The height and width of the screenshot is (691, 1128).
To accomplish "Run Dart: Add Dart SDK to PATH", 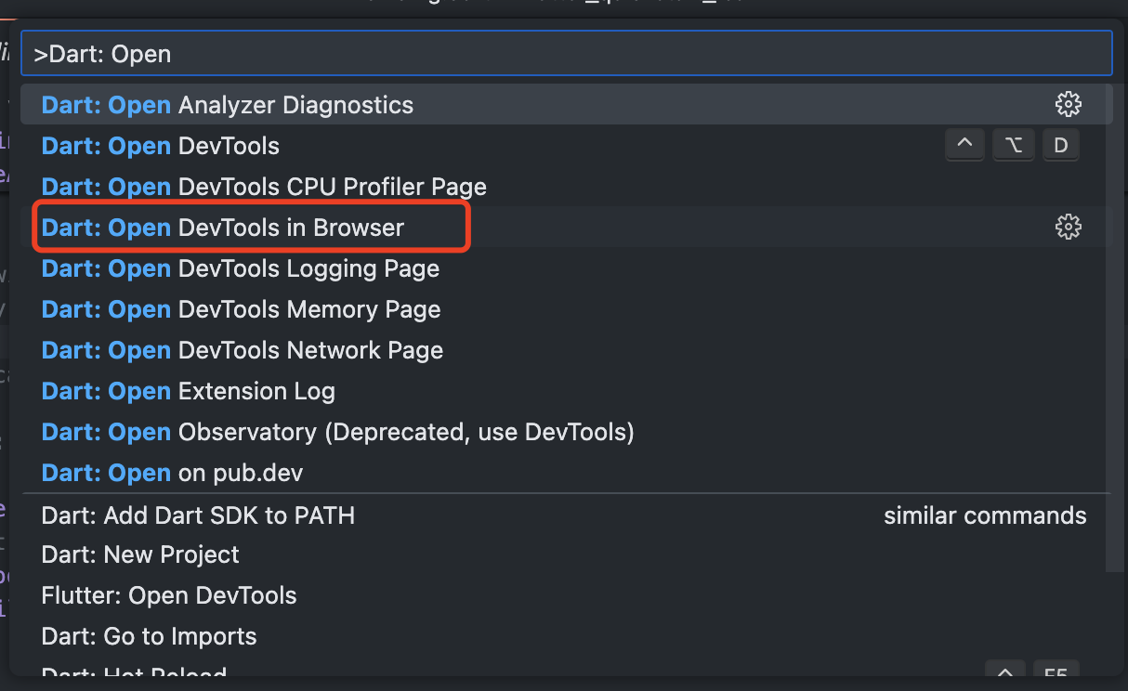I will [566, 515].
